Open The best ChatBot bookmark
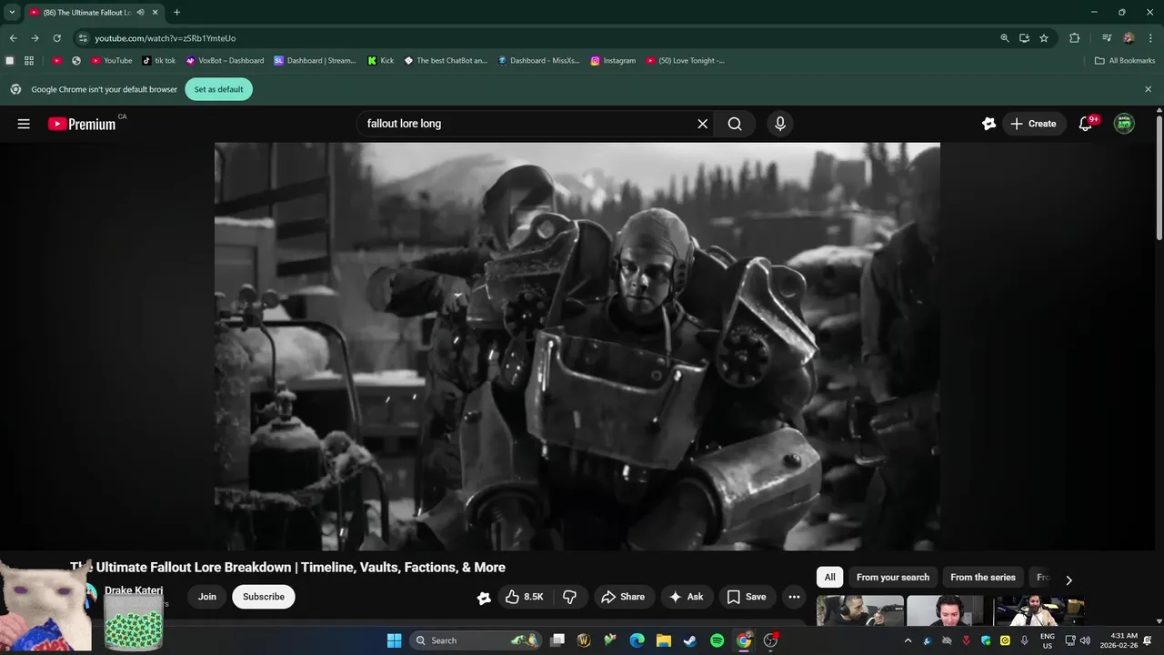Image resolution: width=1164 pixels, height=655 pixels. [446, 61]
